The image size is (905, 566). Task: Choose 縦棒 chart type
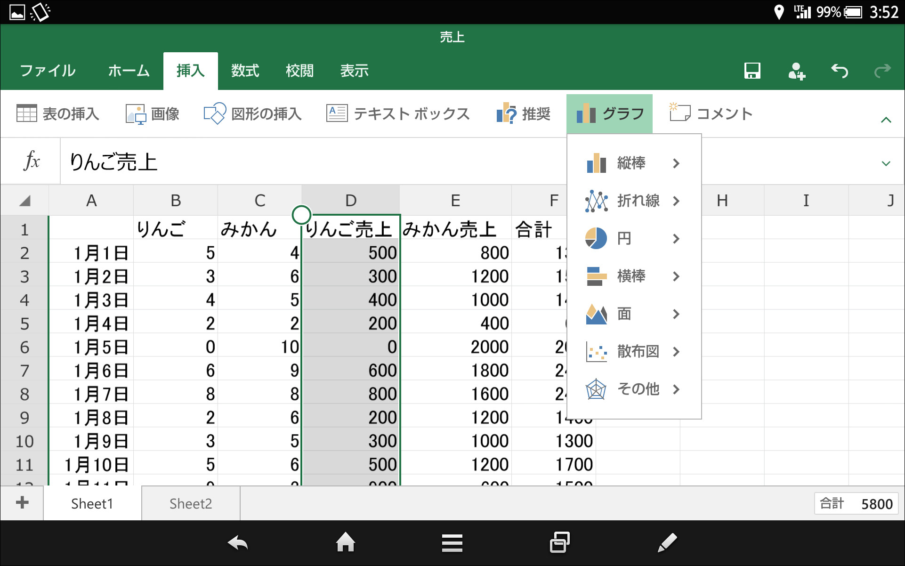pyautogui.click(x=633, y=163)
